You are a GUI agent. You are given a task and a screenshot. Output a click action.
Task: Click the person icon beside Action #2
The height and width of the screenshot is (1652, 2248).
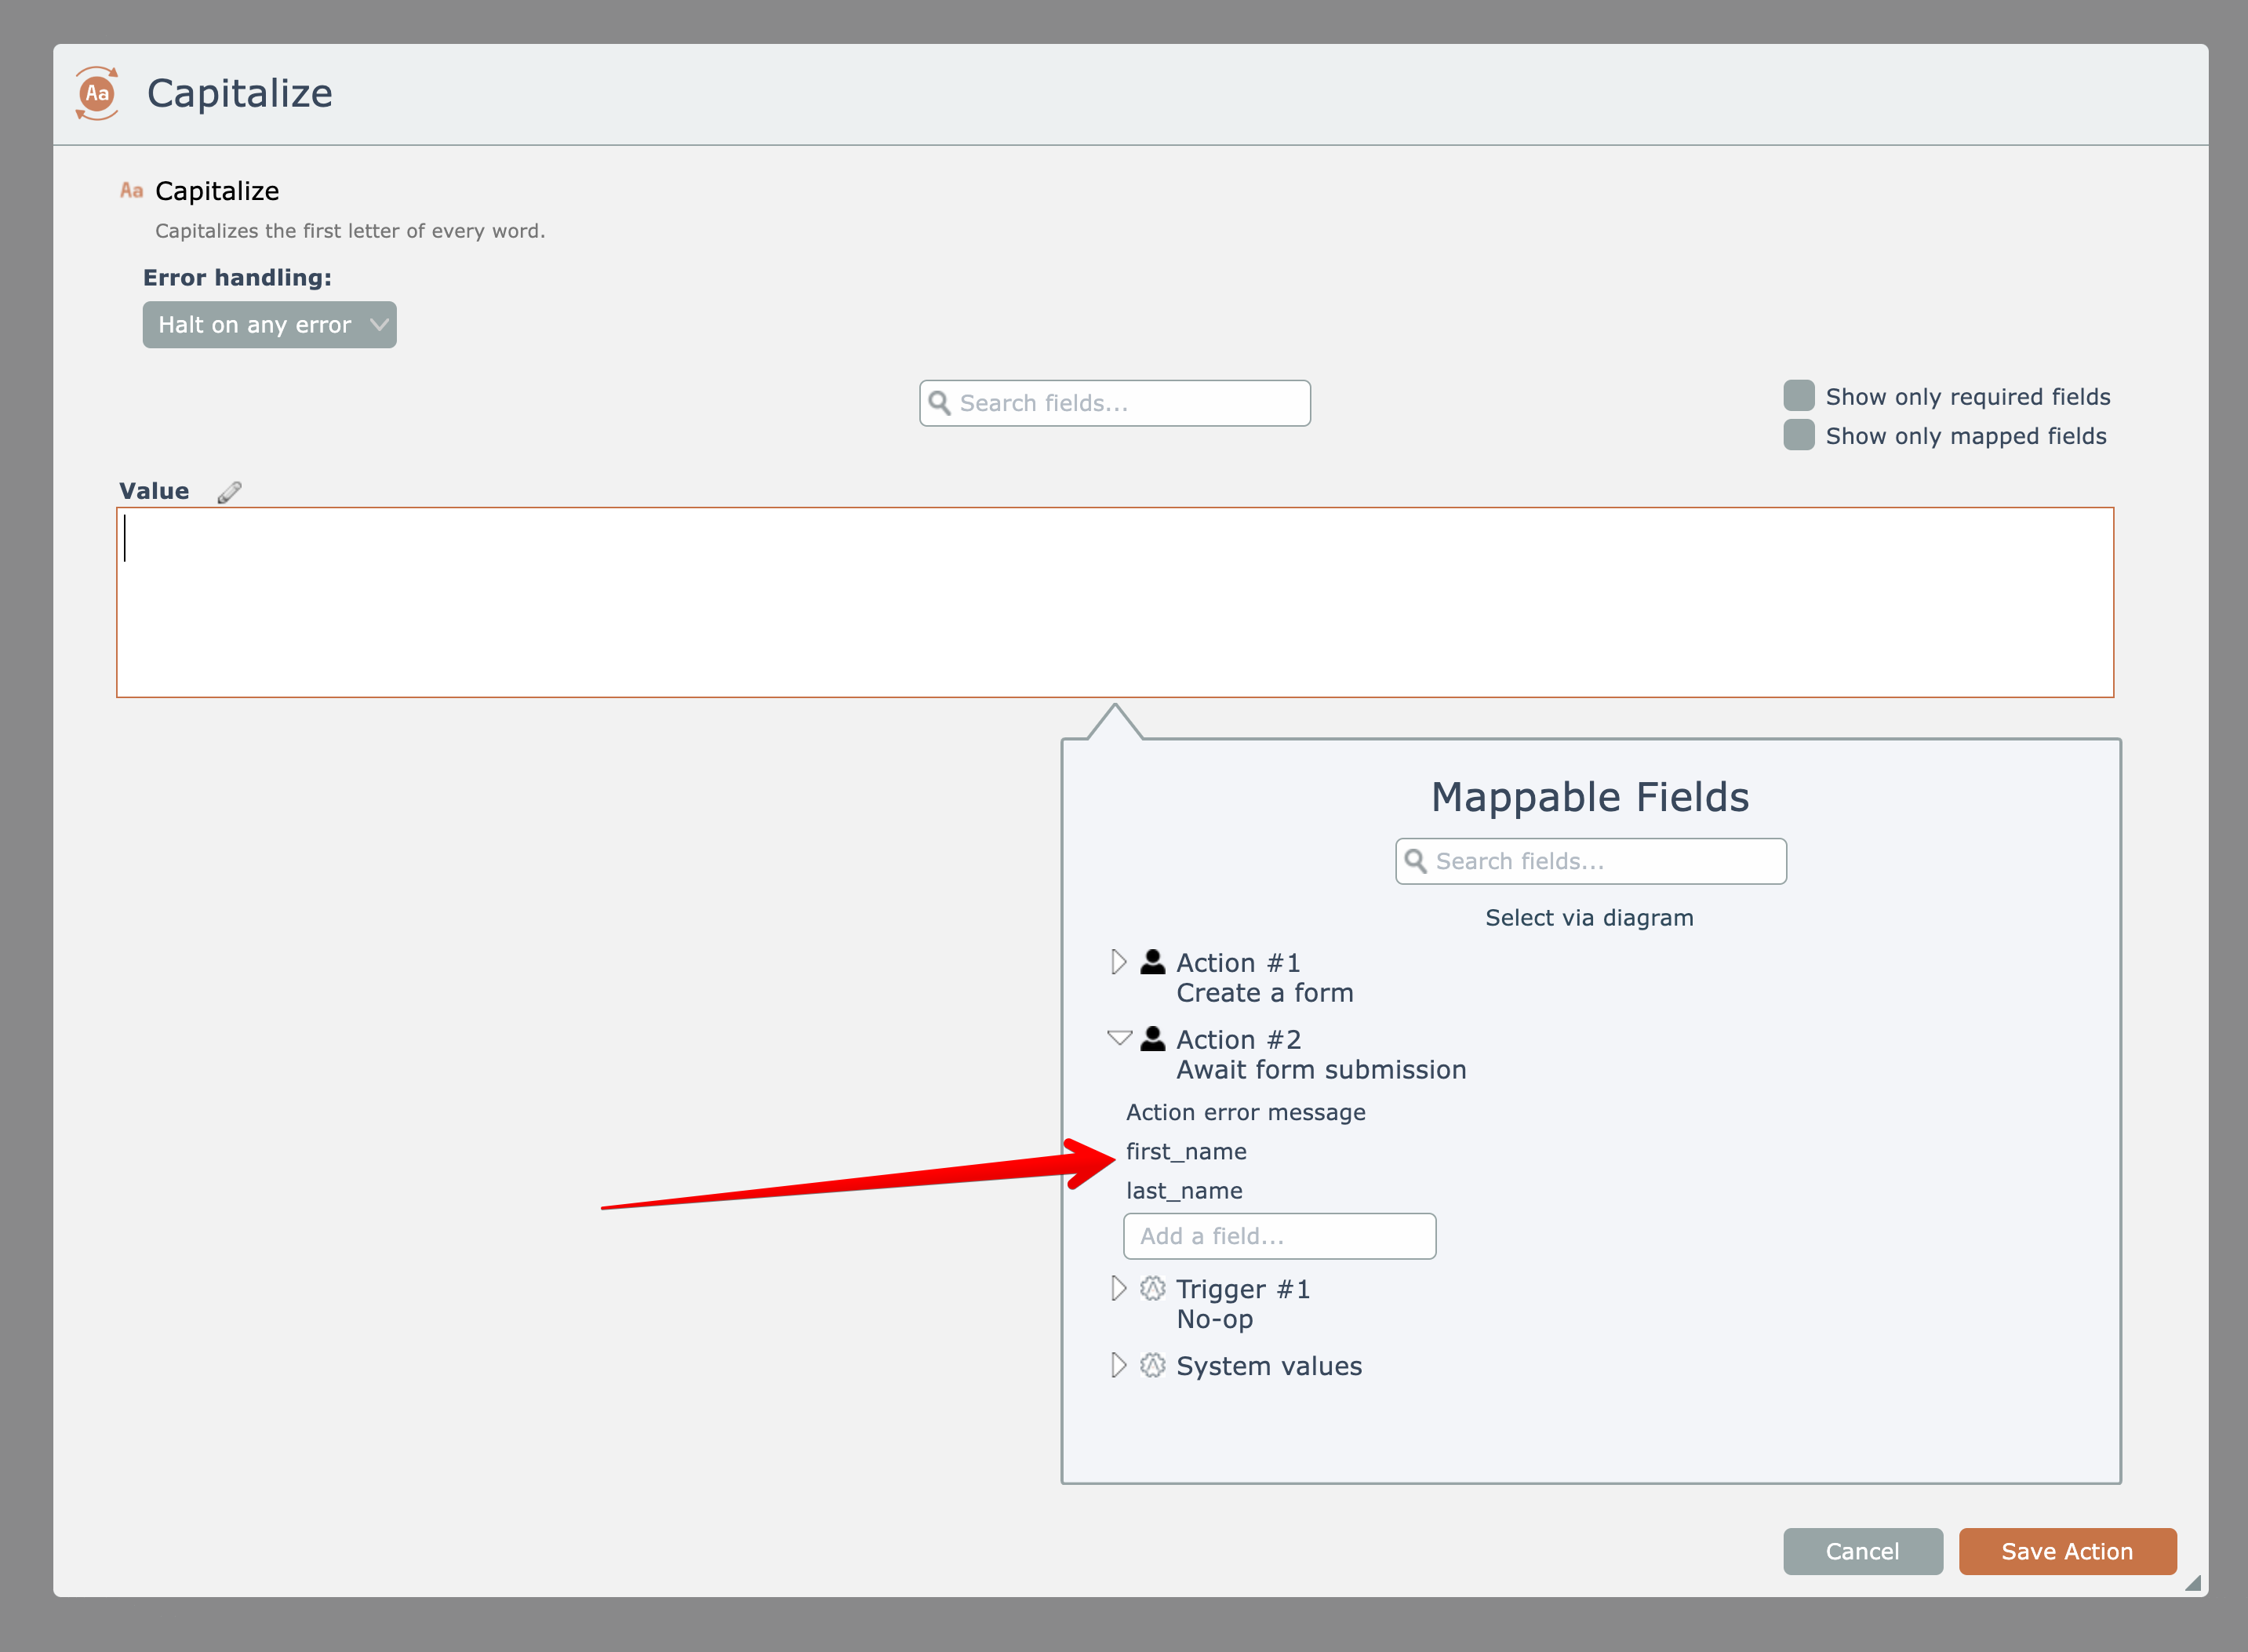1152,1039
